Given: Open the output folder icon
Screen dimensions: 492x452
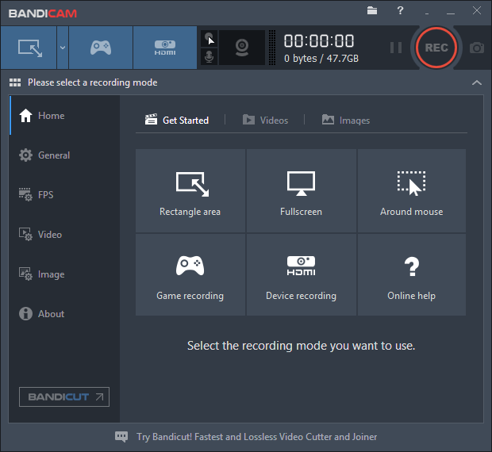Looking at the screenshot, I should coord(372,10).
